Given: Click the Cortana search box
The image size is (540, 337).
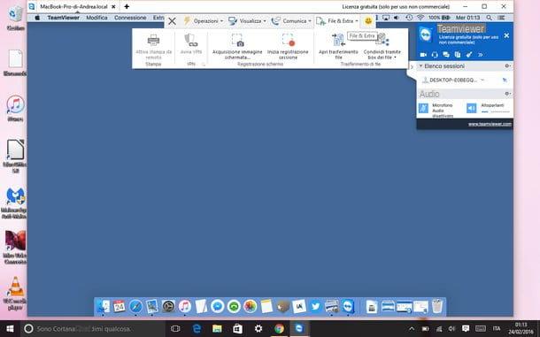Looking at the screenshot, I should pyautogui.click(x=93, y=329).
